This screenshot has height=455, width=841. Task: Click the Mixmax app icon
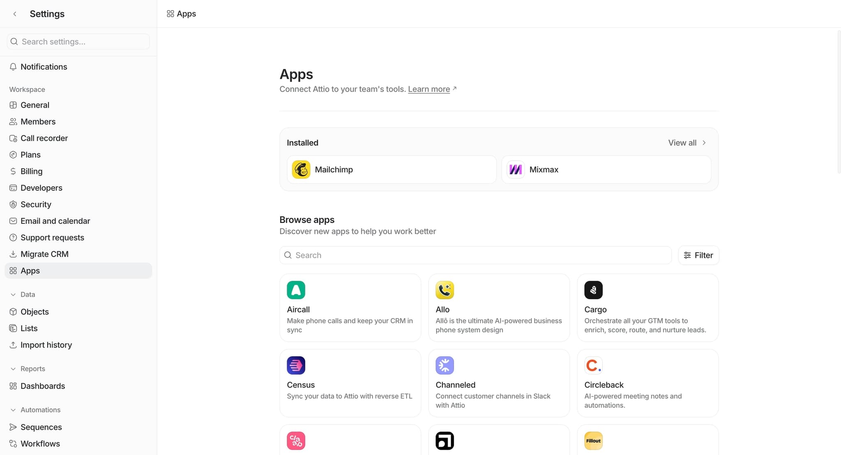pos(515,169)
